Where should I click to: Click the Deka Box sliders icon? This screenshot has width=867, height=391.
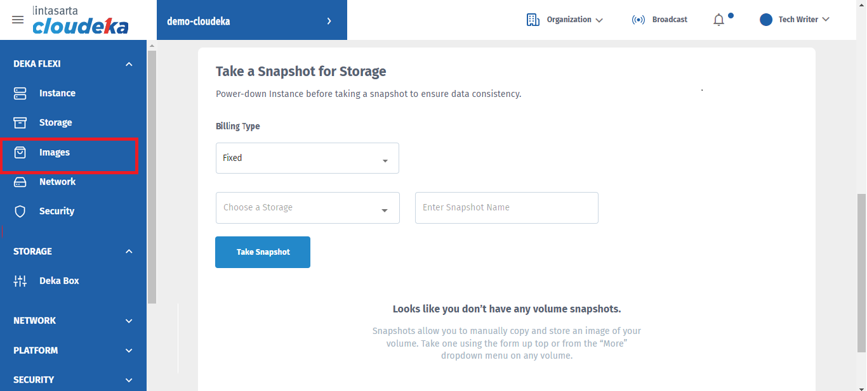(20, 281)
